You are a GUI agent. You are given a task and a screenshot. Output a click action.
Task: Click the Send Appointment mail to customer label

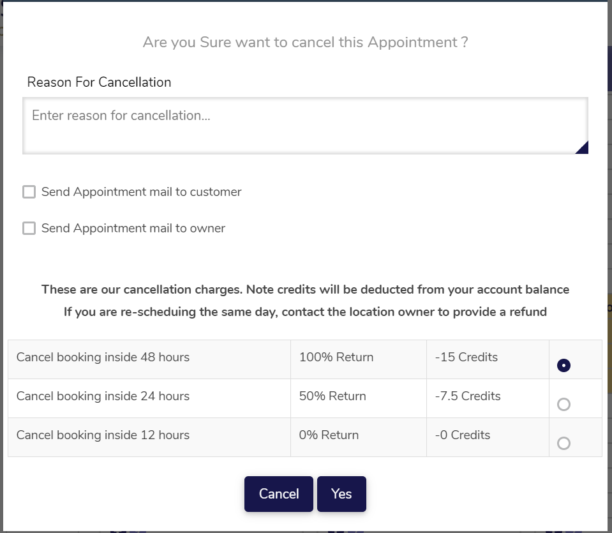(141, 191)
